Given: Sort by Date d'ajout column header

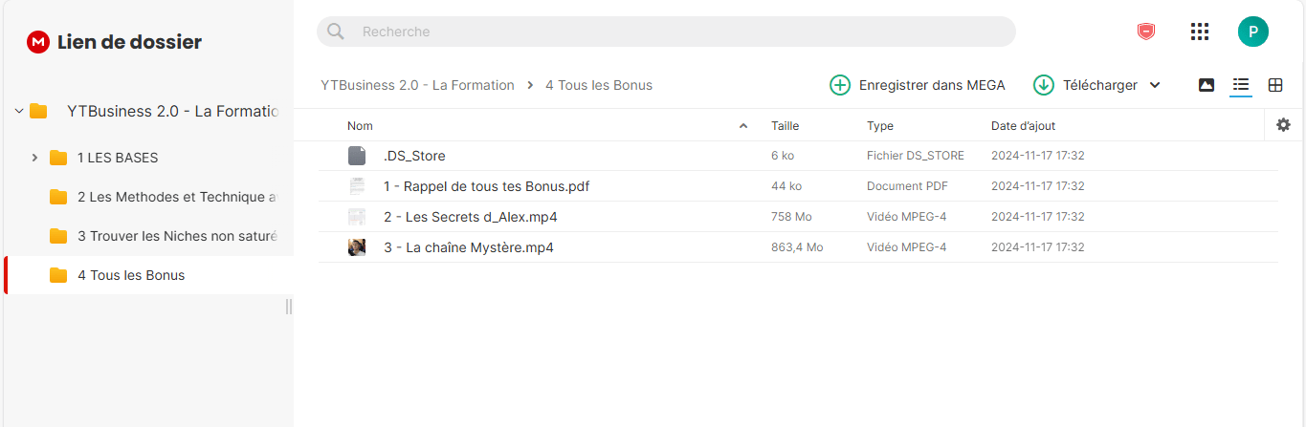Looking at the screenshot, I should click(1023, 126).
